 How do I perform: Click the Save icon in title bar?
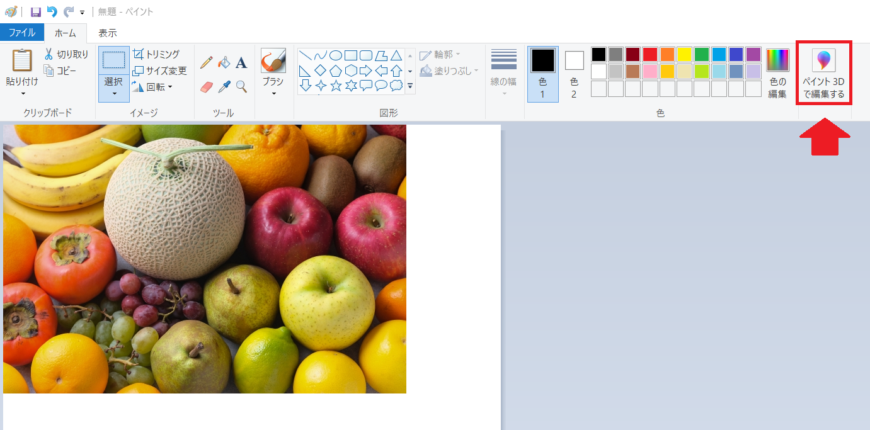(36, 12)
